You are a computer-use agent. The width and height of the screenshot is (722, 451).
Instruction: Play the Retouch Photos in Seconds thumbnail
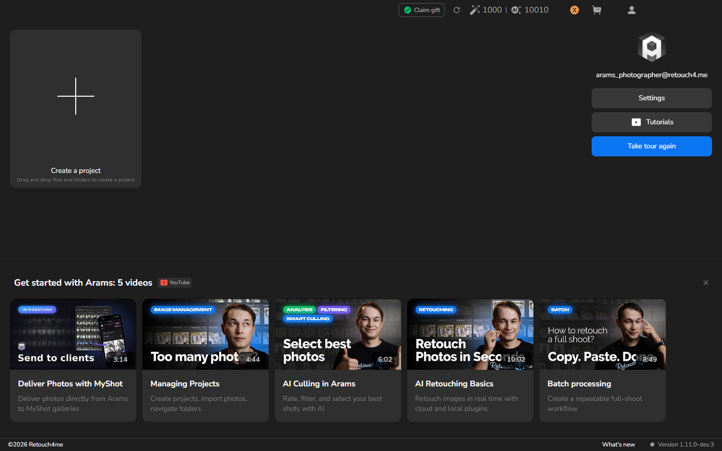tap(470, 334)
